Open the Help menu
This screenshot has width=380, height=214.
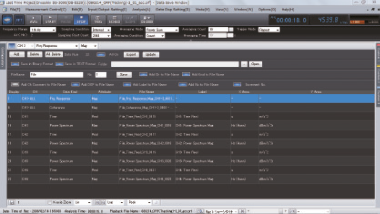[288, 9]
